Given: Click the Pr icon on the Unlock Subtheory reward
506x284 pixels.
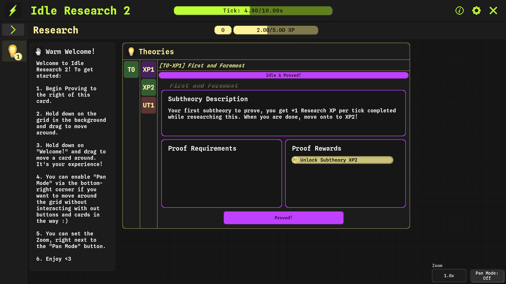Looking at the screenshot, I should tap(295, 160).
